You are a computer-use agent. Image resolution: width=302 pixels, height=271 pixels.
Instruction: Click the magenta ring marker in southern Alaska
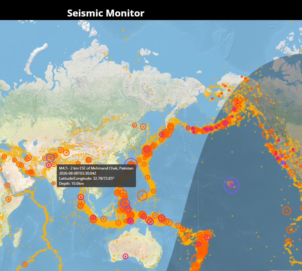[234, 109]
